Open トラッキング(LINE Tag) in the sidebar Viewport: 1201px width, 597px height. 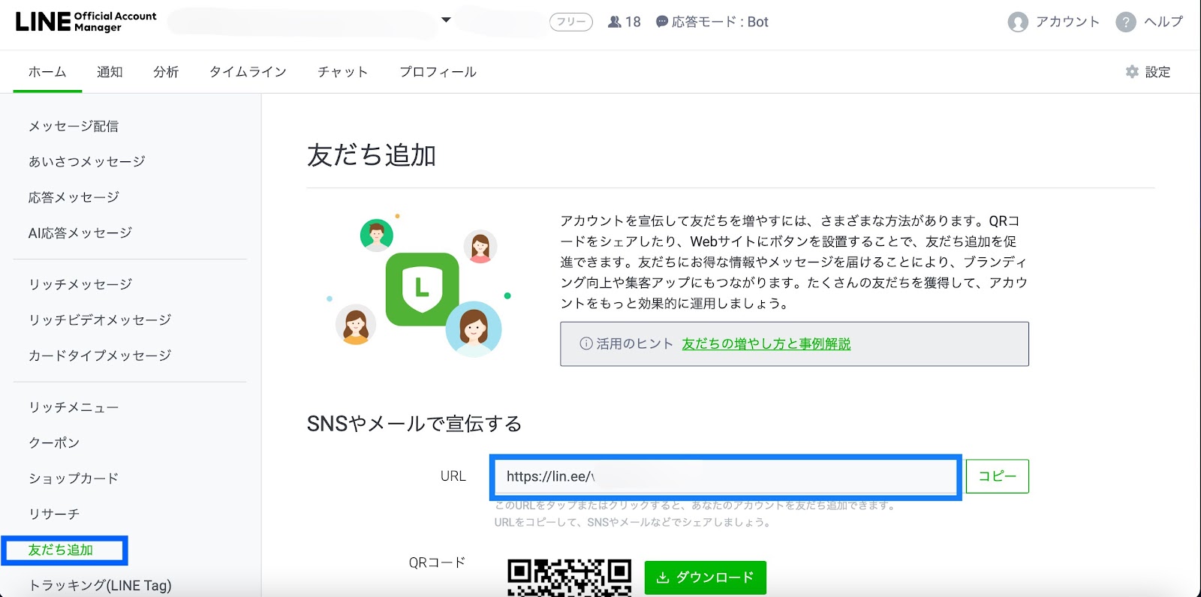click(100, 585)
